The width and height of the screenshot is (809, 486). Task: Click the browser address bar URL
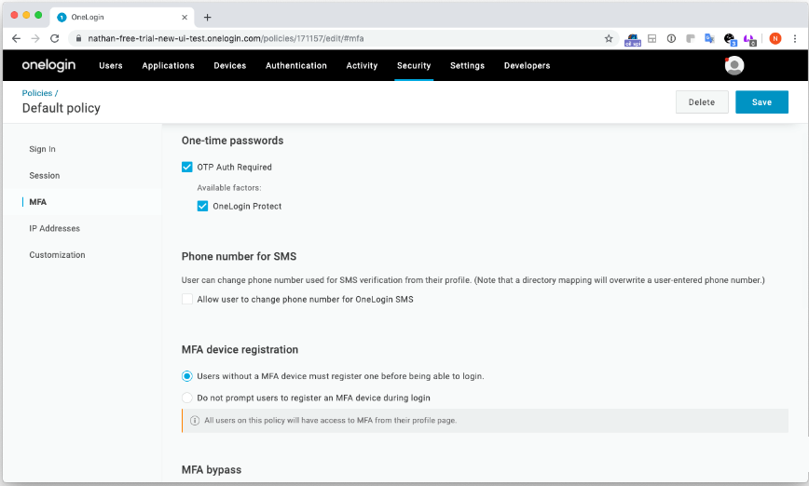coord(226,39)
